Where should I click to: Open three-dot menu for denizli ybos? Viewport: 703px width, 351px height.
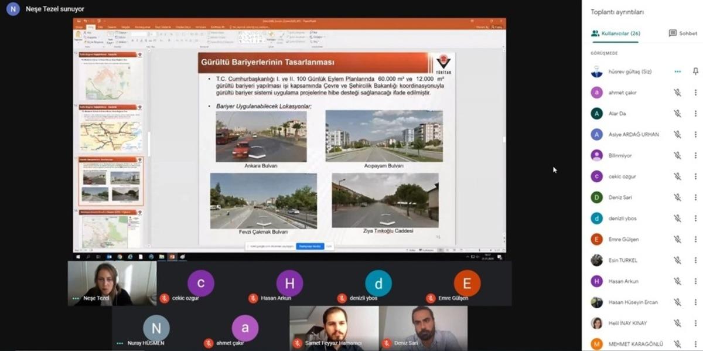(695, 219)
